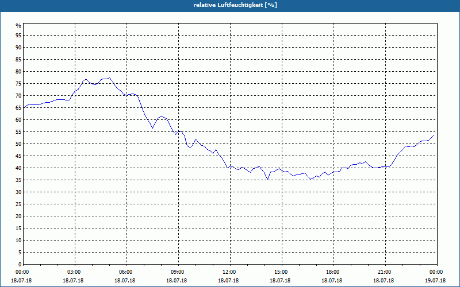The height and width of the screenshot is (287, 460).
Task: Click the y-axis label '75'
Action: click(18, 84)
